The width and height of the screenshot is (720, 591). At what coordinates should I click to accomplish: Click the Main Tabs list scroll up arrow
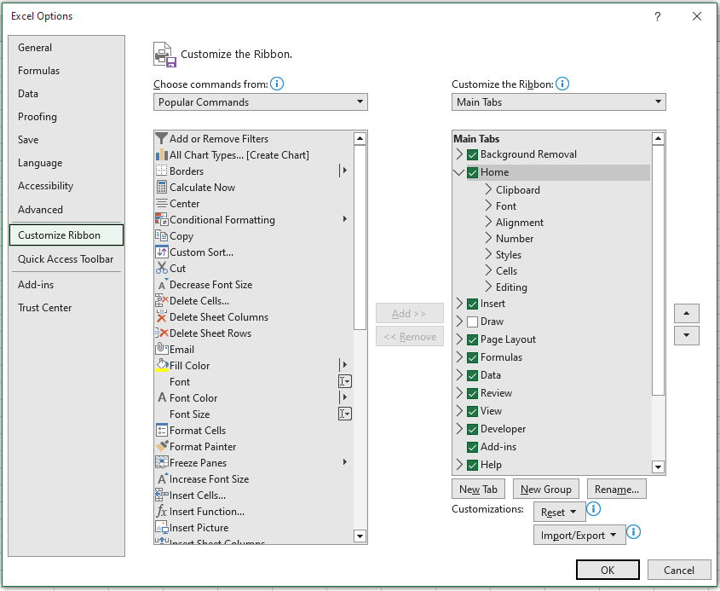[x=658, y=138]
